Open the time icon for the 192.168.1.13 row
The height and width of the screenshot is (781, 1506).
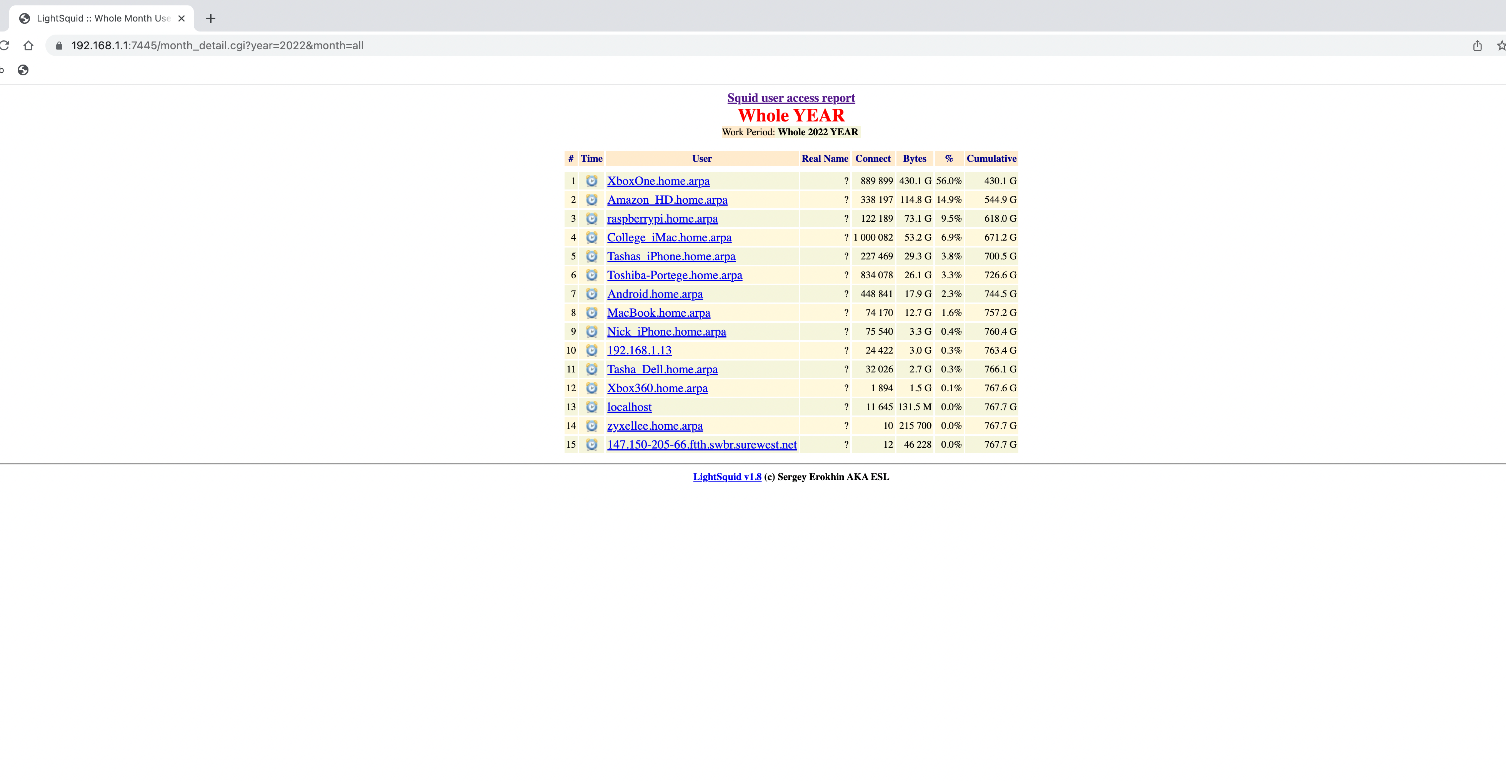[591, 351]
